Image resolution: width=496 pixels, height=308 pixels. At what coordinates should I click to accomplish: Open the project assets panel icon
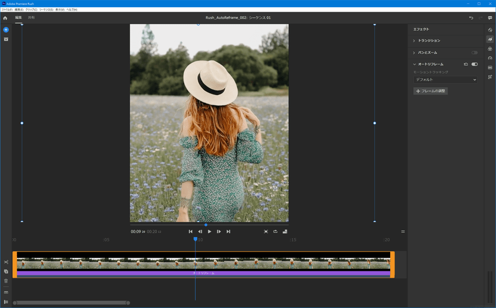pyautogui.click(x=6, y=39)
